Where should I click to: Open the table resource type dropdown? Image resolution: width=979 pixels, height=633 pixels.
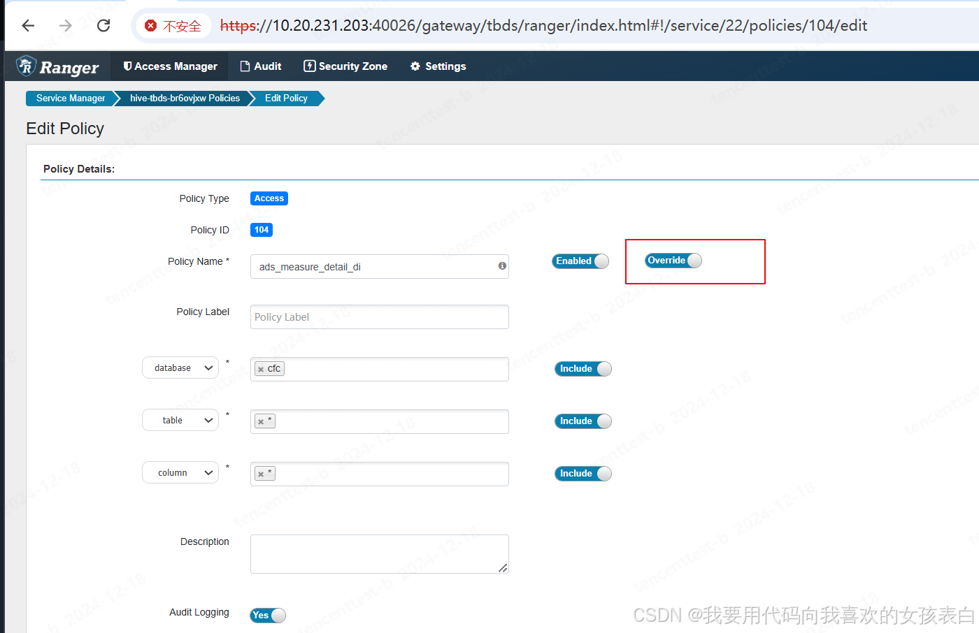[180, 420]
